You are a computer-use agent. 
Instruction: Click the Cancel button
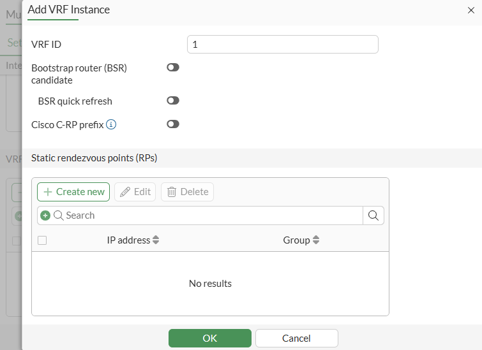(x=296, y=339)
